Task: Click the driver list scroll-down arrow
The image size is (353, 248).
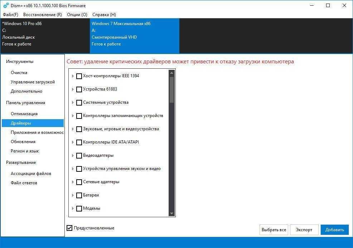Action: pyautogui.click(x=172, y=214)
